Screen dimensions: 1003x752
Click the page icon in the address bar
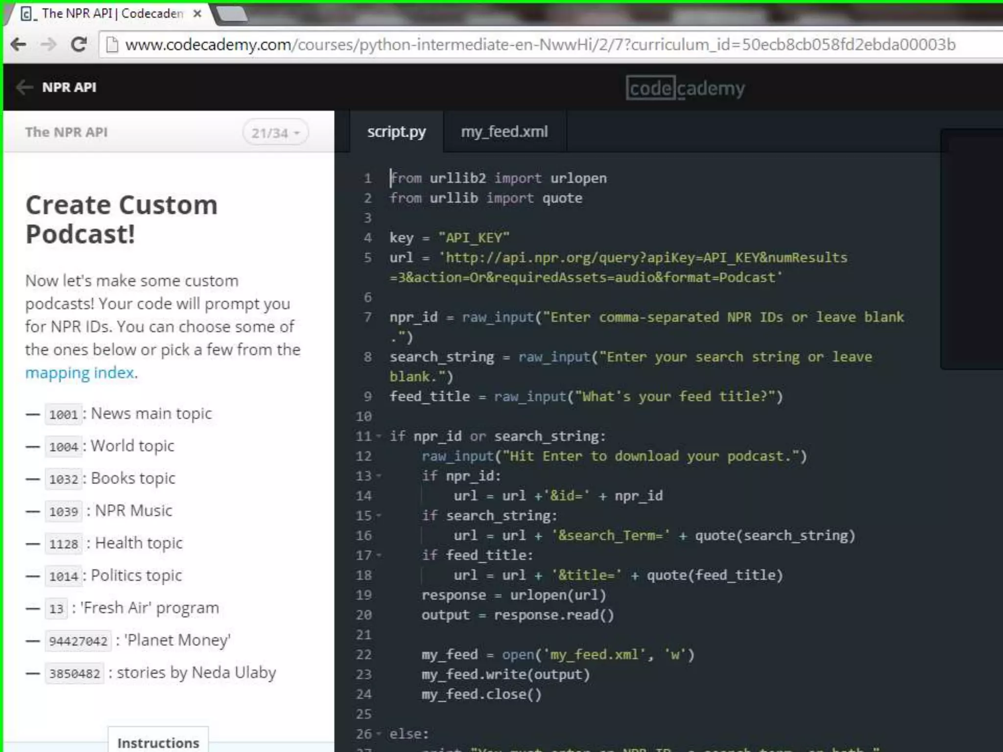[112, 45]
